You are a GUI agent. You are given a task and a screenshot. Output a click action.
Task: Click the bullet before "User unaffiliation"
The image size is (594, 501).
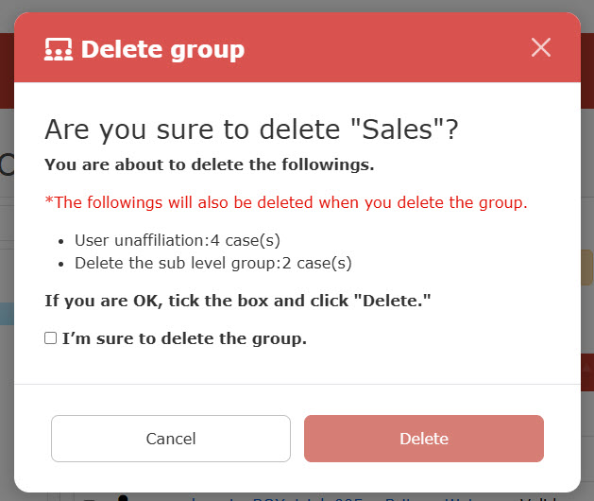click(x=61, y=241)
